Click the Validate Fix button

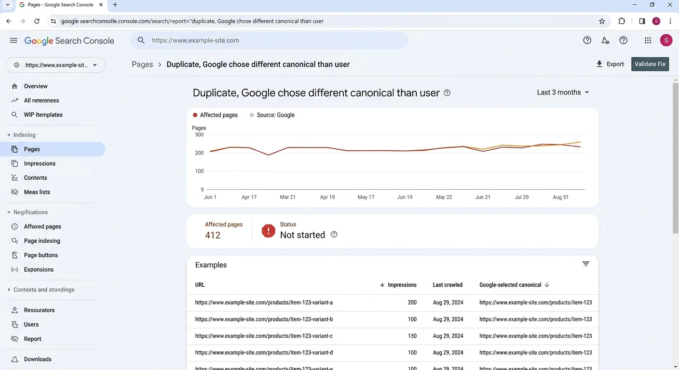click(650, 64)
